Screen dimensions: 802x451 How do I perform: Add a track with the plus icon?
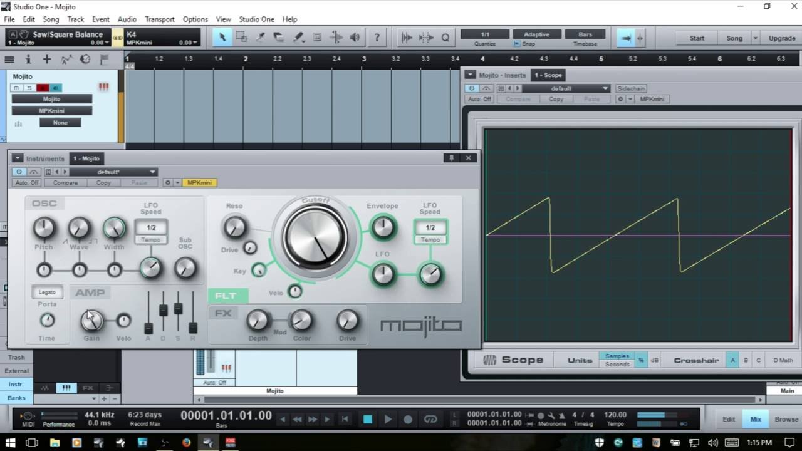(47, 60)
